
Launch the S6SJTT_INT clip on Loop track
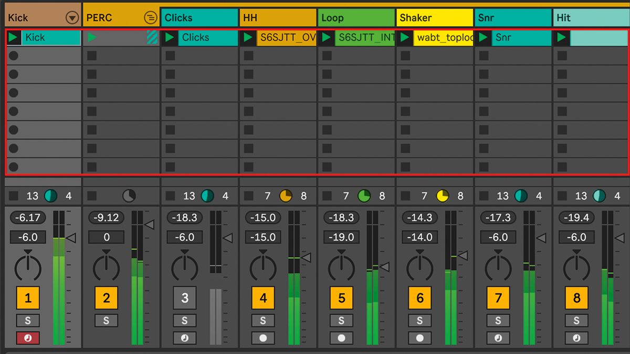(325, 37)
